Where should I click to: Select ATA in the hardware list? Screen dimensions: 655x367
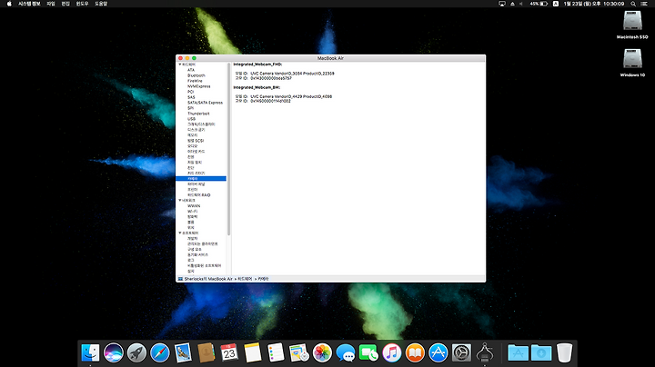tap(191, 70)
